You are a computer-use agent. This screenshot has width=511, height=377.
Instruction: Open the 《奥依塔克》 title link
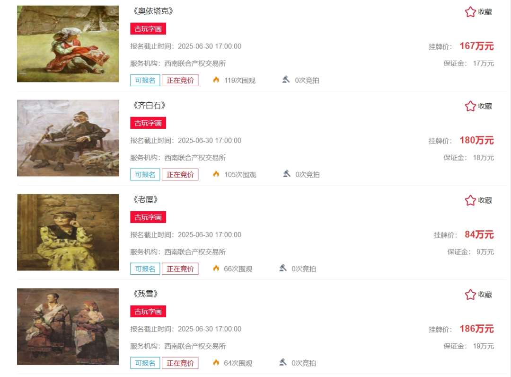[153, 11]
